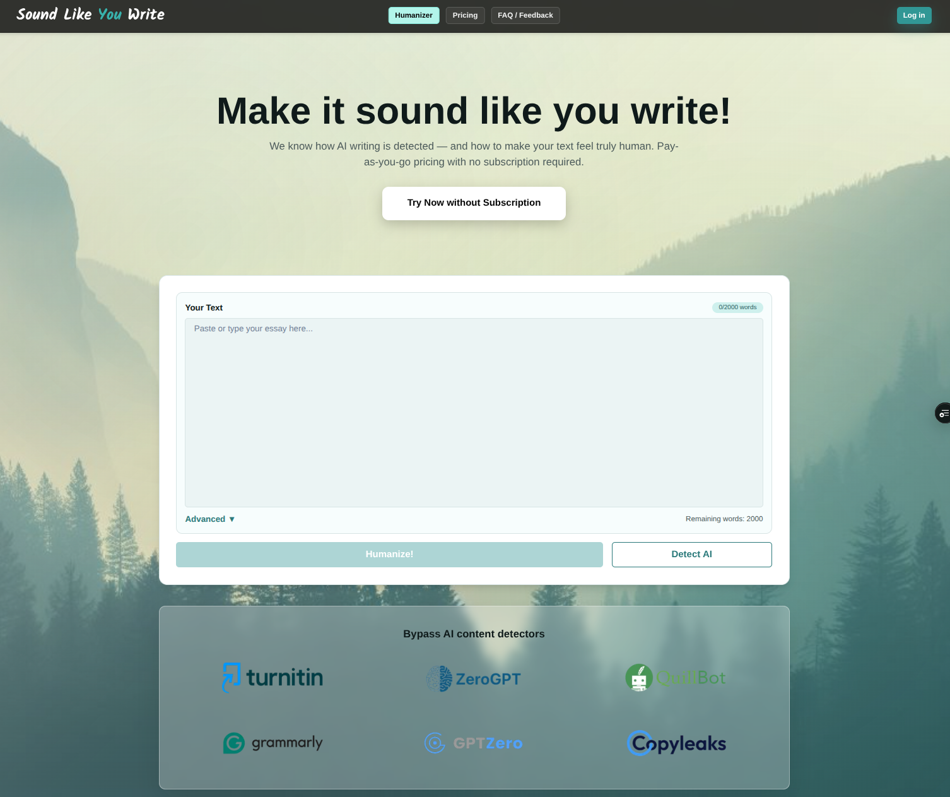Click the ZeroGPT detector logo
Image resolution: width=950 pixels, height=797 pixels.
(x=473, y=679)
